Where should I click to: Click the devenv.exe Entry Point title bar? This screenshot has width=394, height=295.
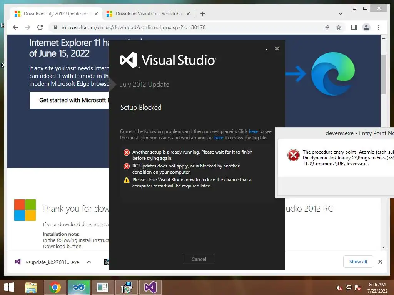coord(334,133)
